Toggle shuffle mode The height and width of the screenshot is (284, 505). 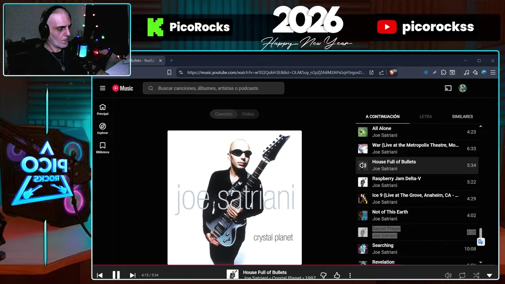point(476,275)
